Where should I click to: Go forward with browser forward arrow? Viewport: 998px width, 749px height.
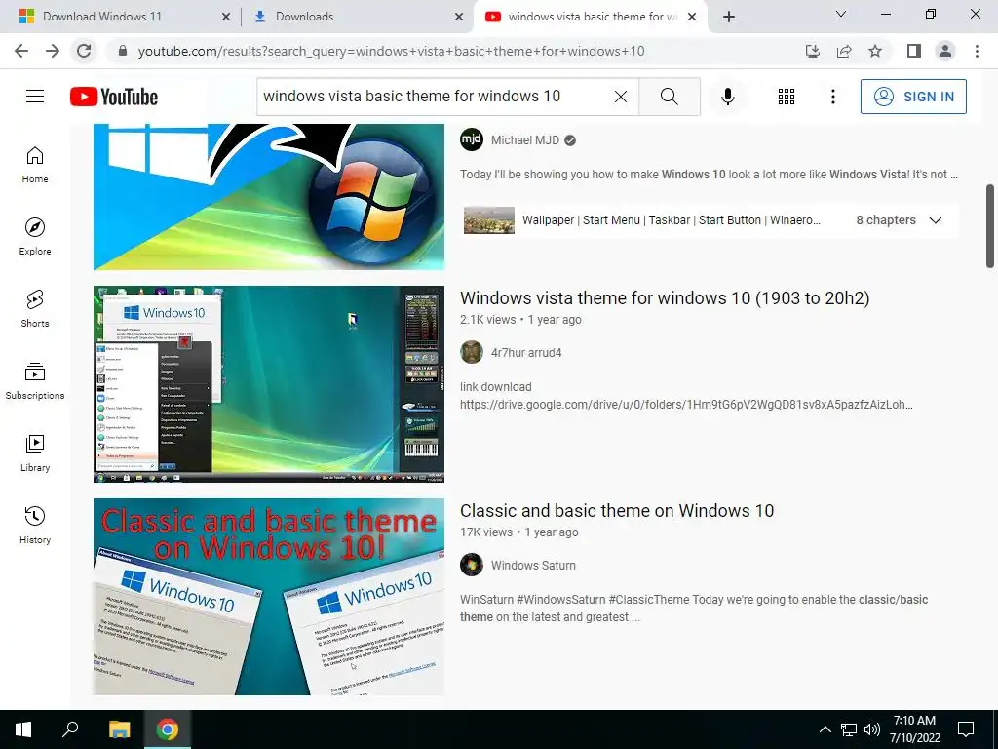pyautogui.click(x=53, y=51)
